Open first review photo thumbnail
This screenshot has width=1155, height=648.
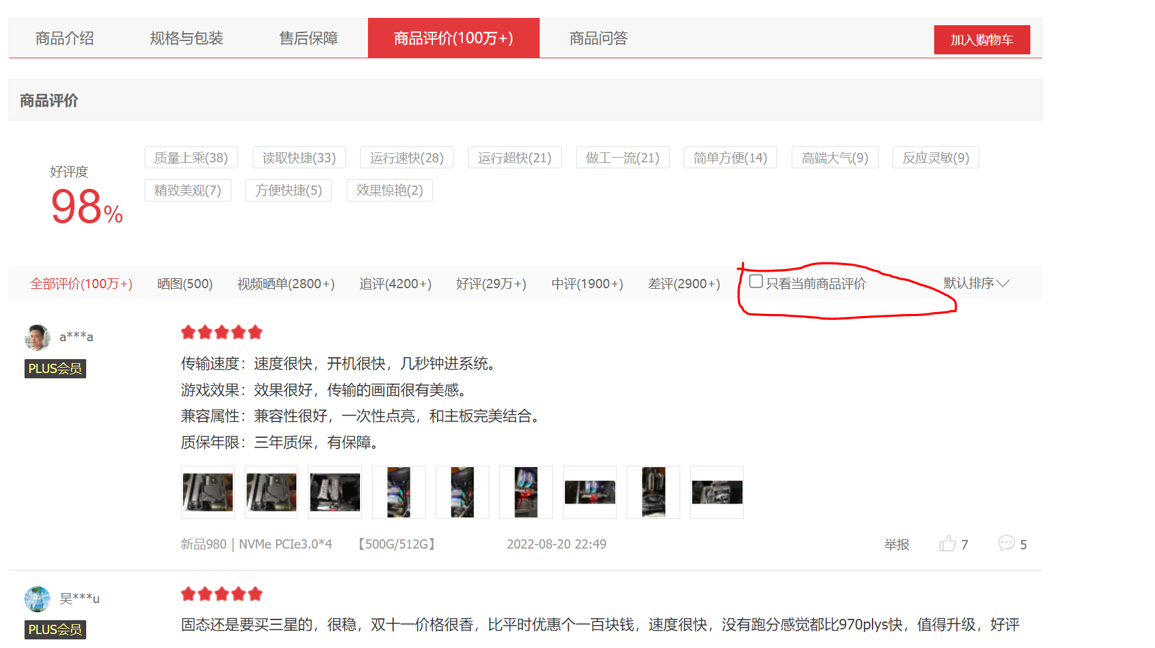pyautogui.click(x=208, y=492)
